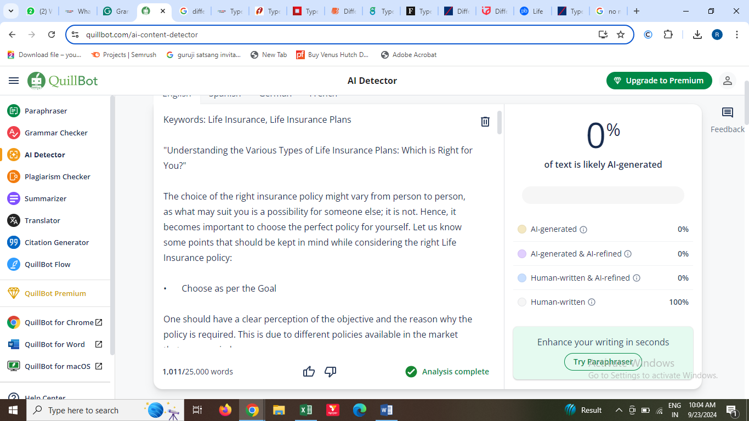The width and height of the screenshot is (749, 421).
Task: Click AI-generated & AI-refined purple swatch
Action: click(x=522, y=254)
